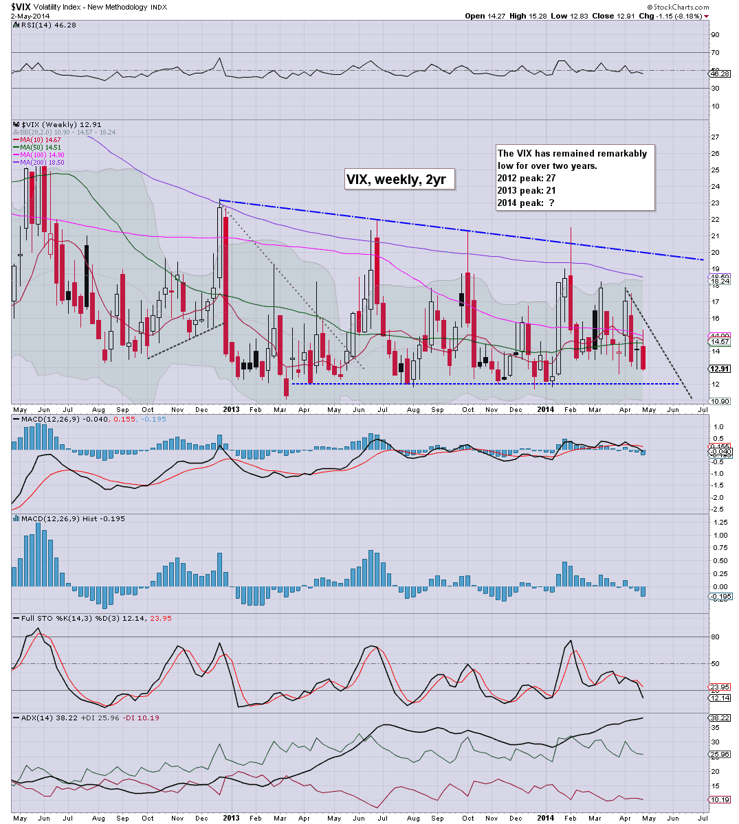739x824 pixels.
Task: Click the 'VIX, weekly, 2yr' annotation label
Action: (x=400, y=181)
